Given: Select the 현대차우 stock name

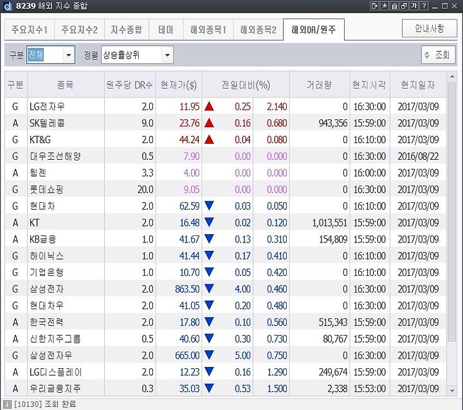Looking at the screenshot, I should [x=46, y=305].
